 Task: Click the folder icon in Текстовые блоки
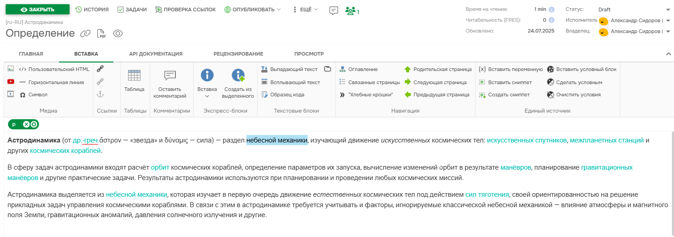328,69
